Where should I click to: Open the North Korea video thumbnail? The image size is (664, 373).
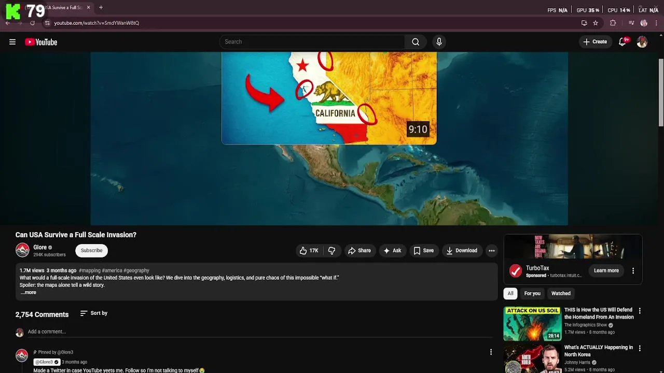[532, 358]
